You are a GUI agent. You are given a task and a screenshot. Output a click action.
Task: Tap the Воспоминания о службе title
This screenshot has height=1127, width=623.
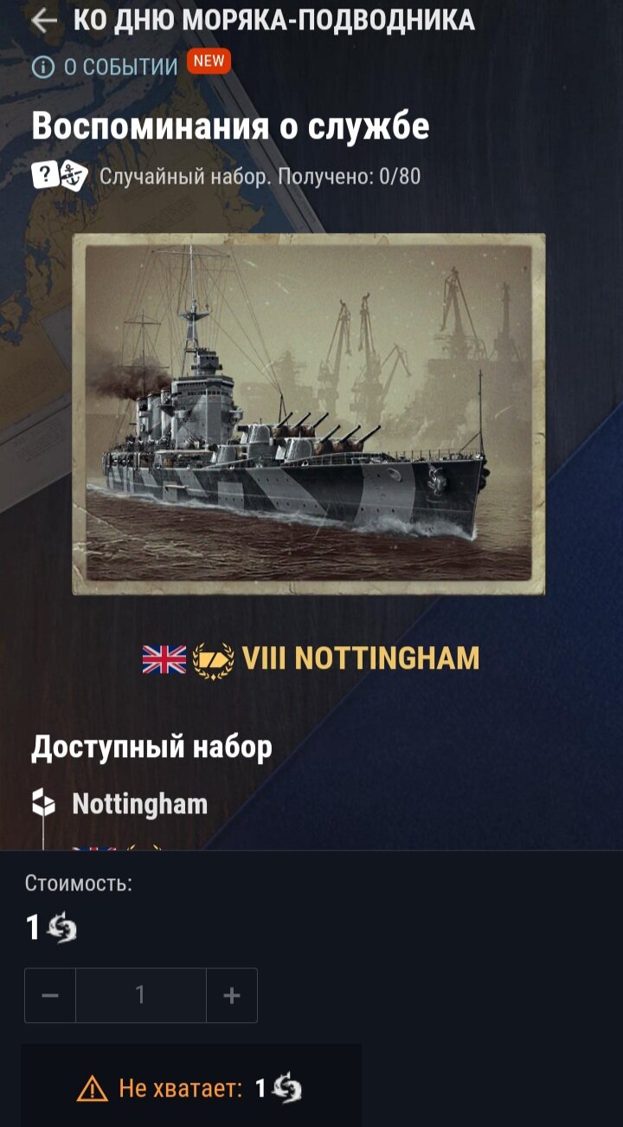(230, 126)
